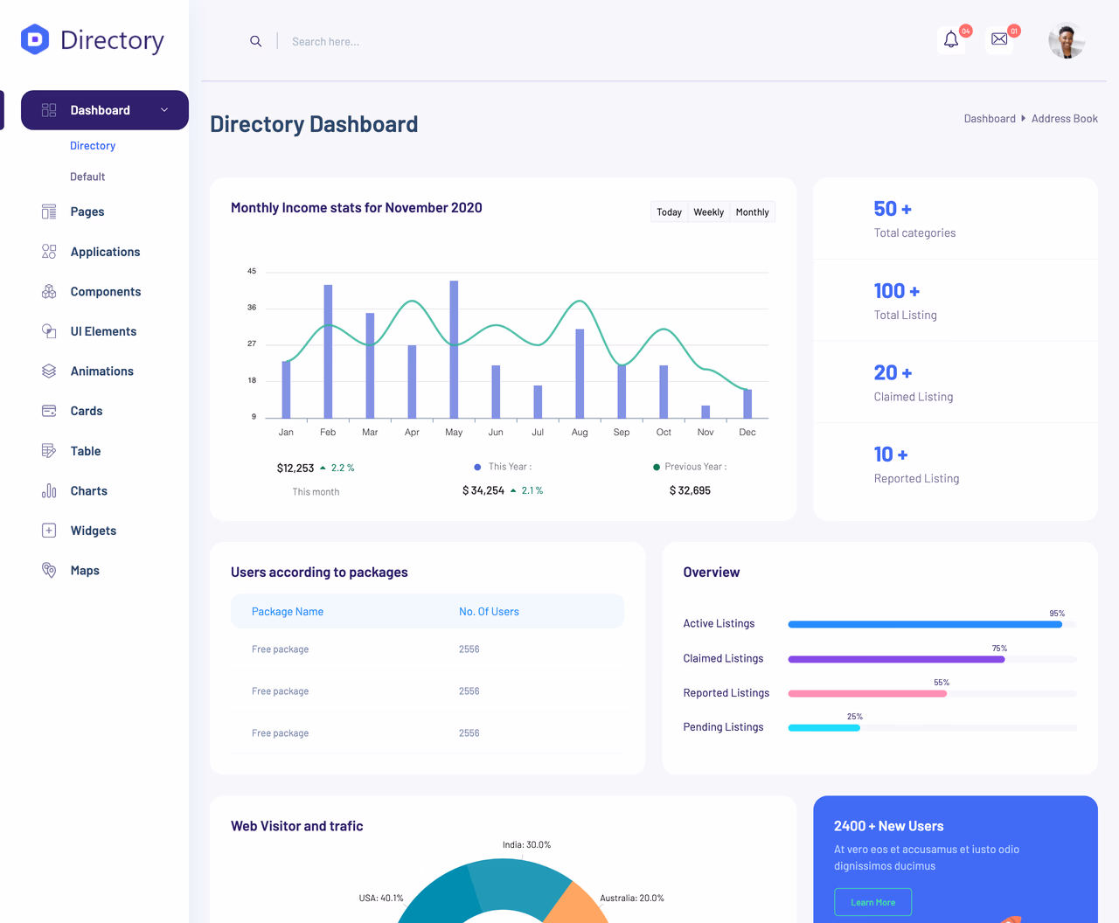Screen dimensions: 1119x923
Task: Open the mail envelope icon
Action: tap(999, 39)
